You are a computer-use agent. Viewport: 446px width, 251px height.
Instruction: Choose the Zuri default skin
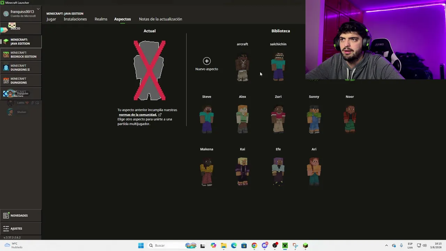(x=278, y=119)
